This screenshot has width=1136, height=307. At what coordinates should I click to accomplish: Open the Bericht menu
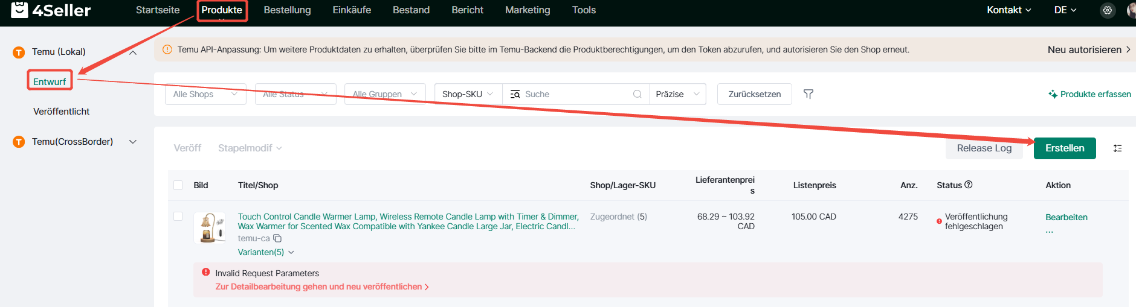tap(468, 10)
